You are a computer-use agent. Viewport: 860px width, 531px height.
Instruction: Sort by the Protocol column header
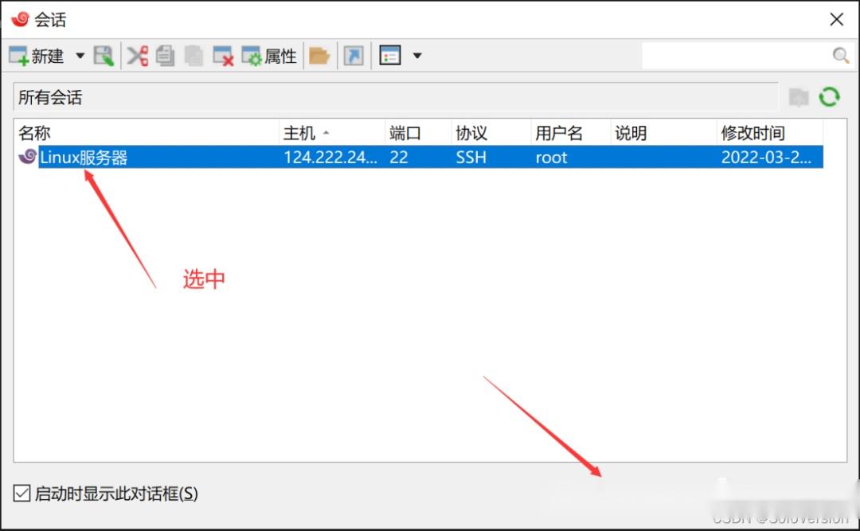tap(491, 133)
